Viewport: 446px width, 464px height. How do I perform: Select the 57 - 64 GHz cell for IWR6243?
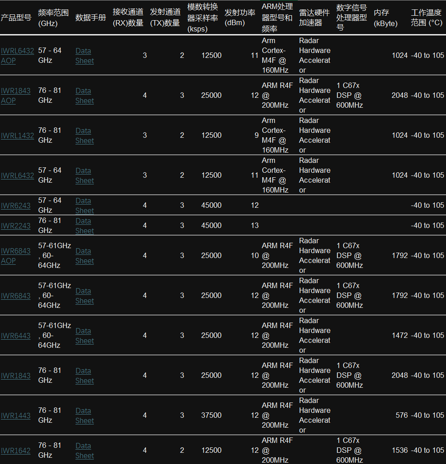(50, 206)
